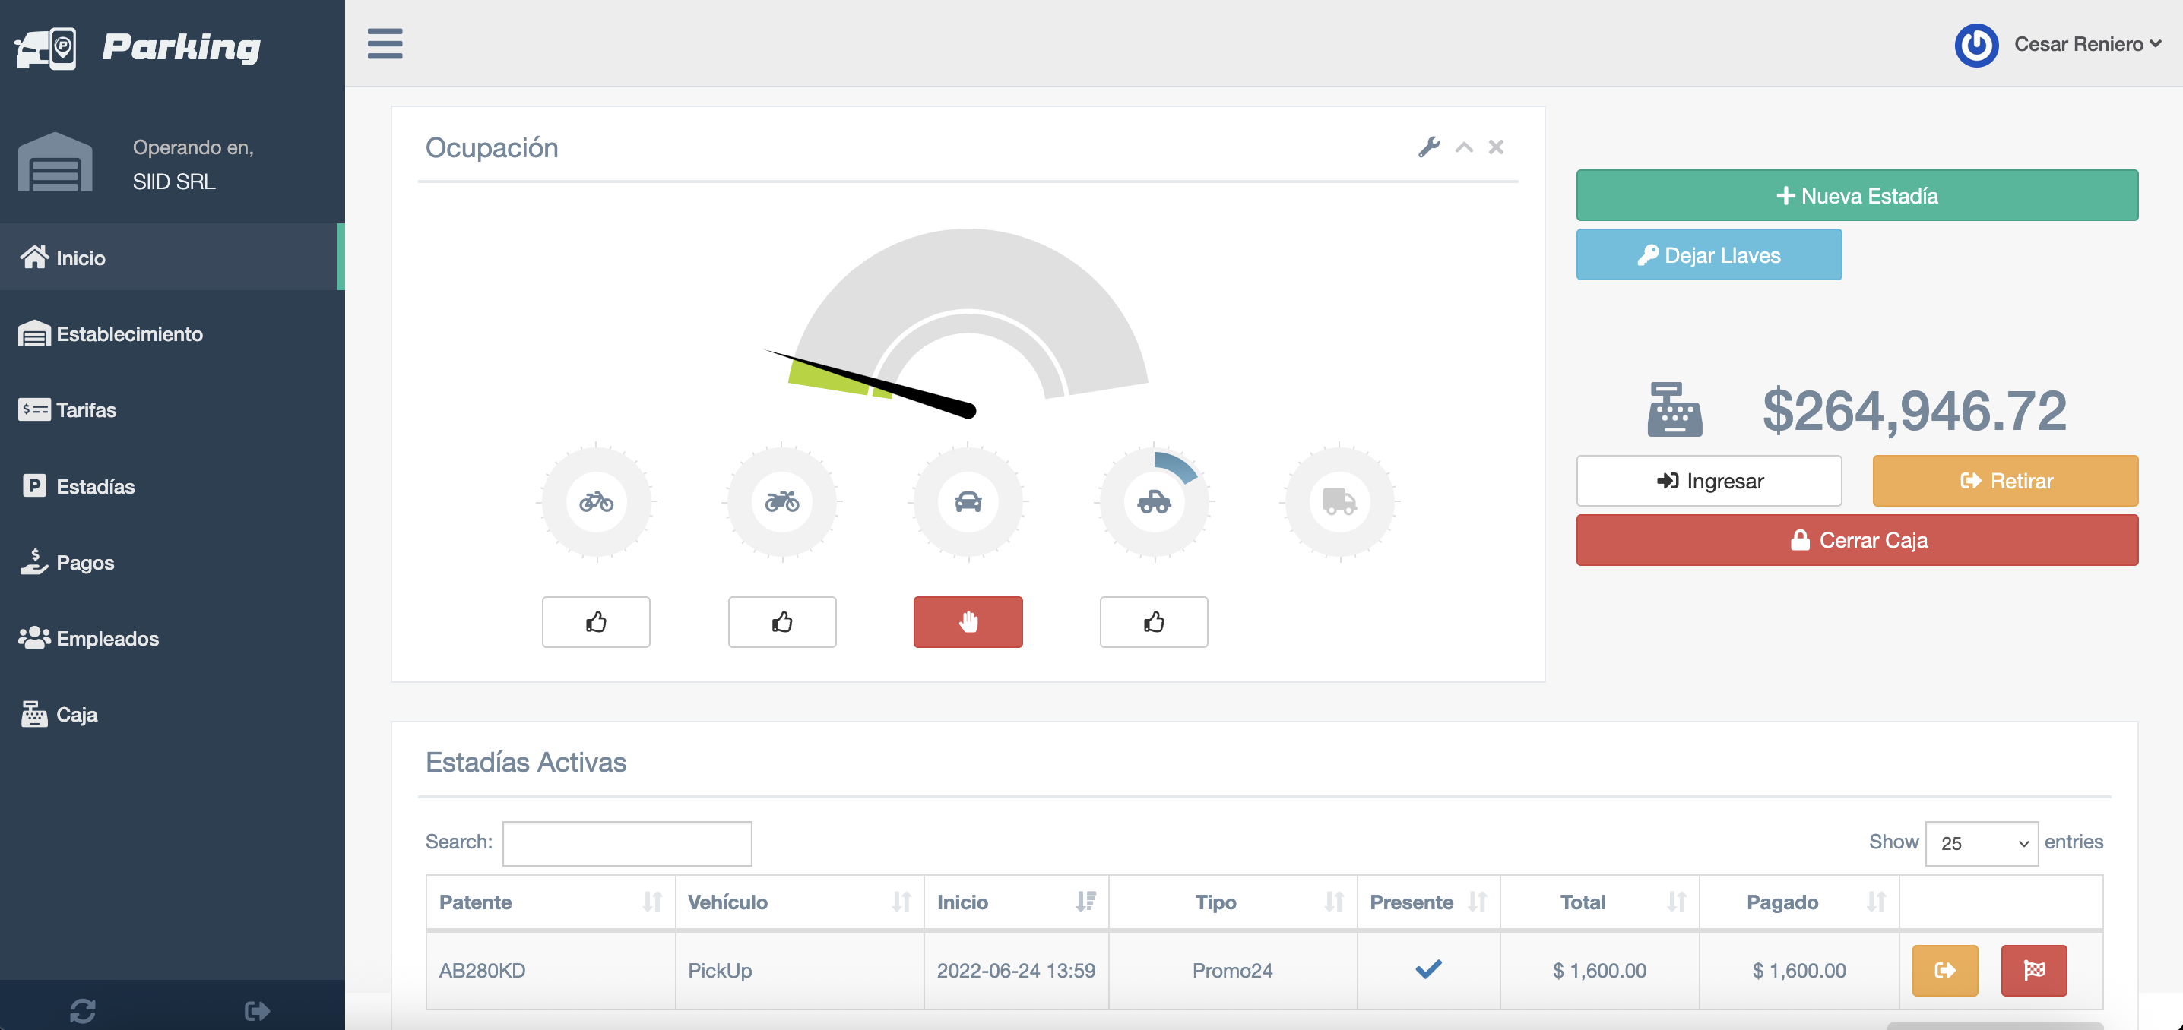Image resolution: width=2183 pixels, height=1030 pixels.
Task: Click the motorcycle occupancy gauge icon
Action: 781,501
